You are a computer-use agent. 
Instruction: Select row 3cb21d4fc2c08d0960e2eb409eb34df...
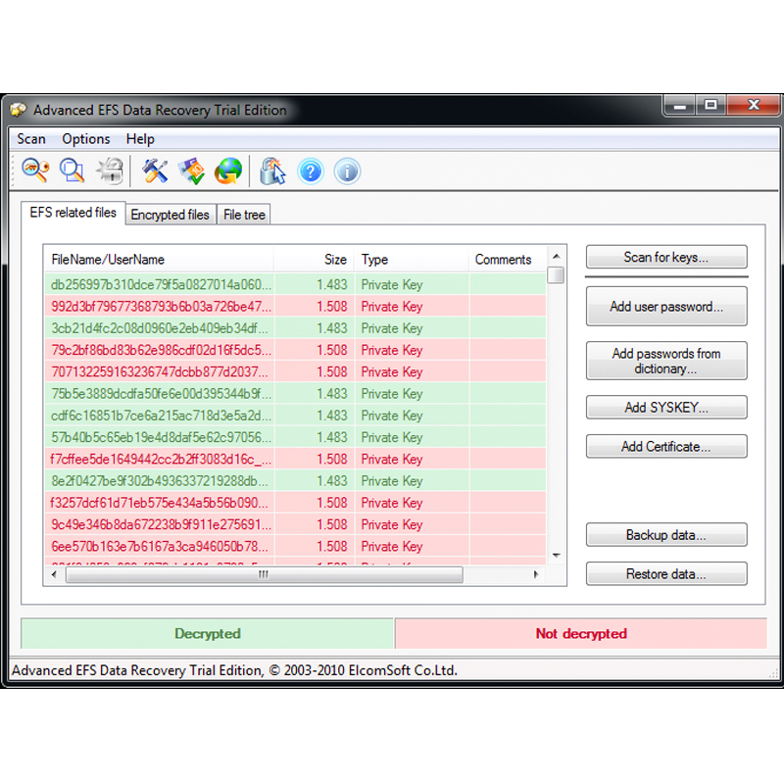click(x=296, y=328)
